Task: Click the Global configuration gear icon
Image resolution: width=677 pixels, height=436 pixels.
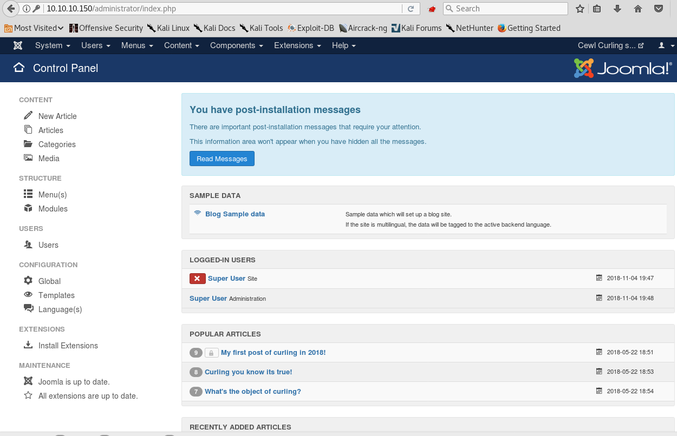Action: coord(28,281)
